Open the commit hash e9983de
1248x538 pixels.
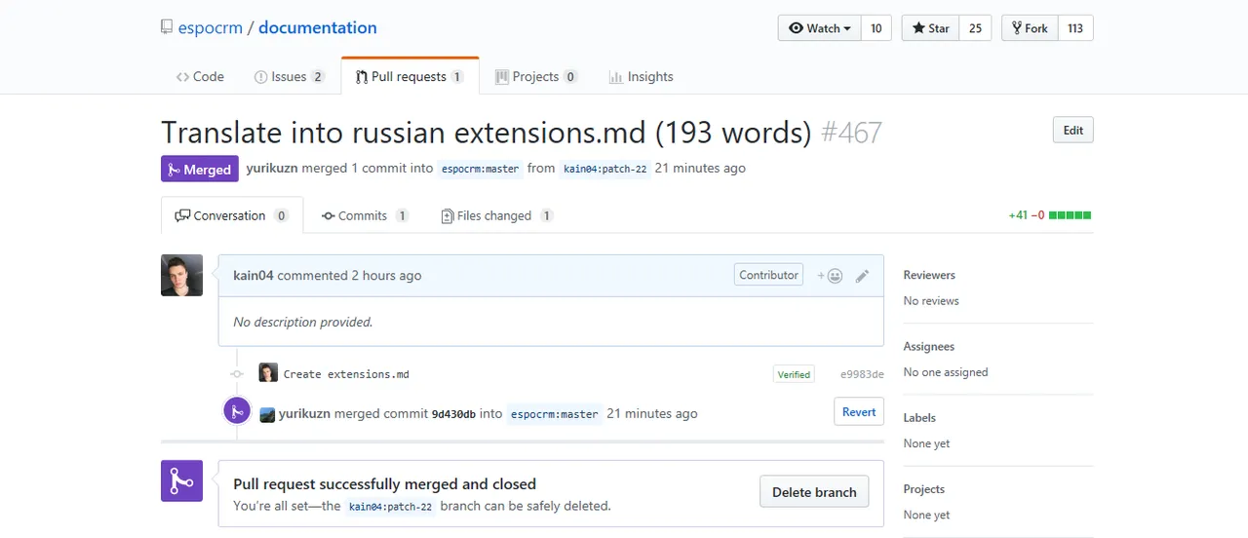point(862,374)
